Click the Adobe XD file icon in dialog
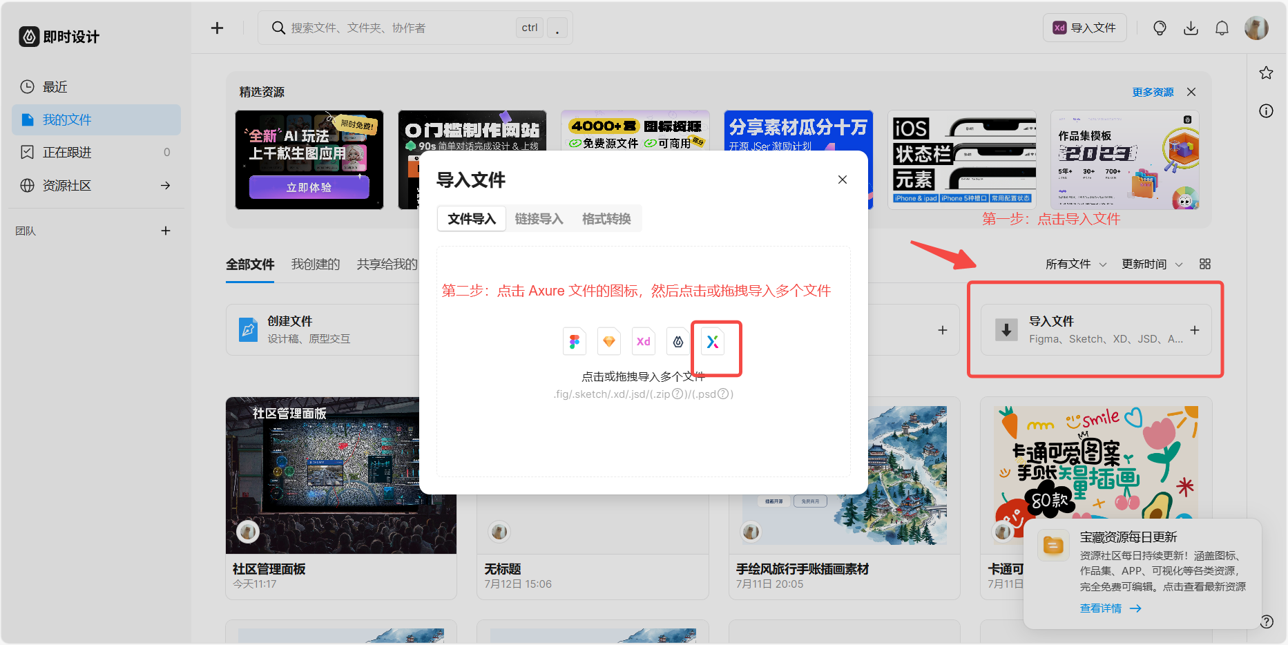1288x645 pixels. [644, 341]
